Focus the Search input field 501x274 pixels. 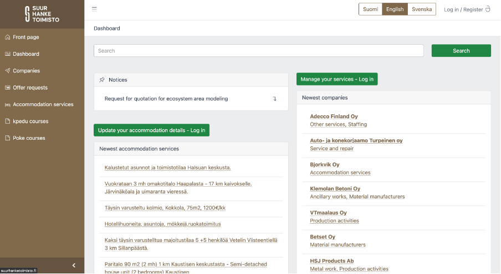[259, 51]
